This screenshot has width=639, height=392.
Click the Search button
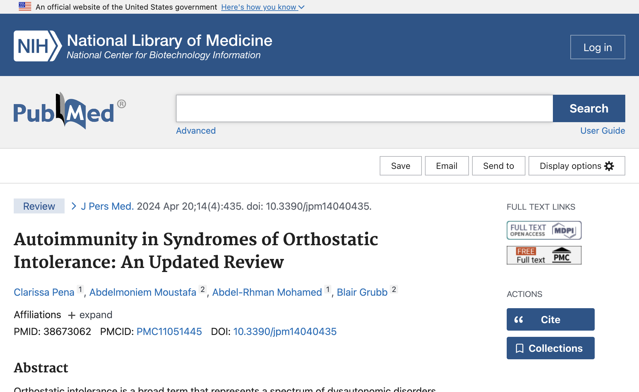[589, 108]
